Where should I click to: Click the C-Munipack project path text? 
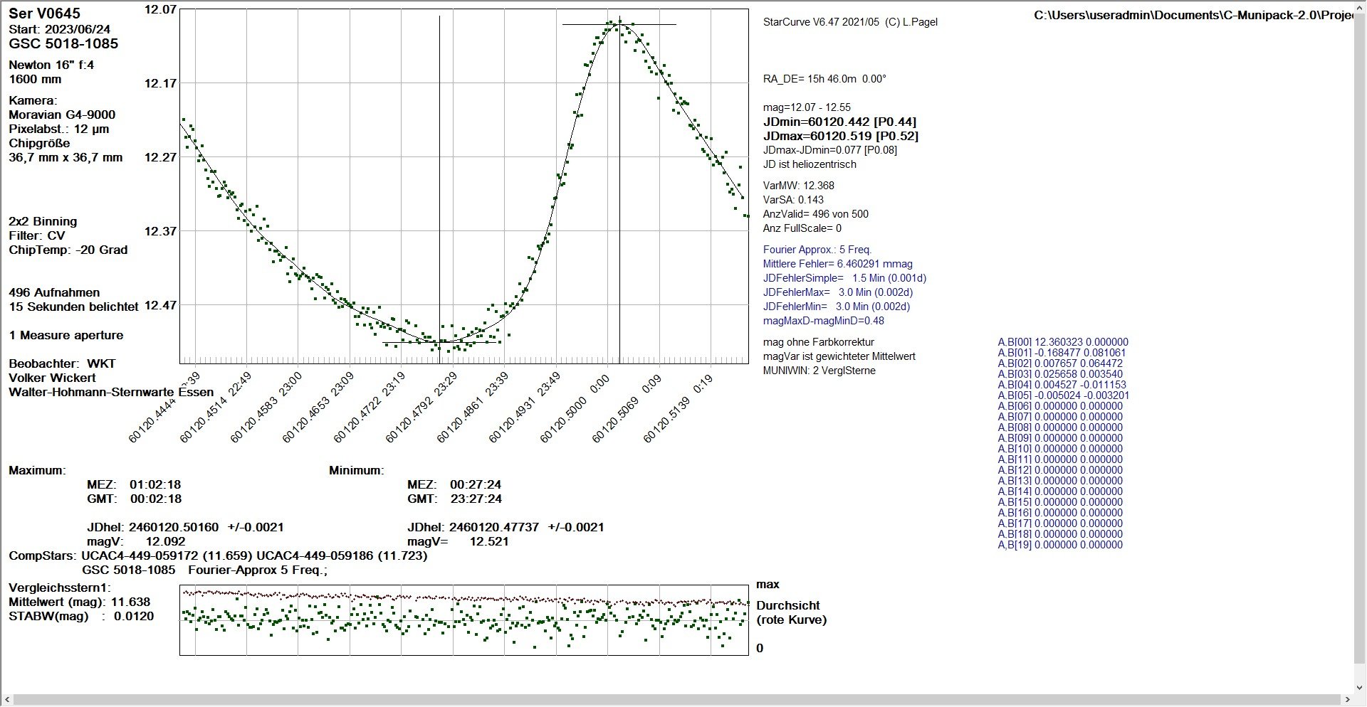[x=1193, y=16]
